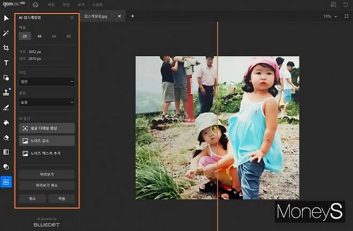Expand the 19% zoom level dropdown
Screen dimensions: 353x231
coord(330,16)
